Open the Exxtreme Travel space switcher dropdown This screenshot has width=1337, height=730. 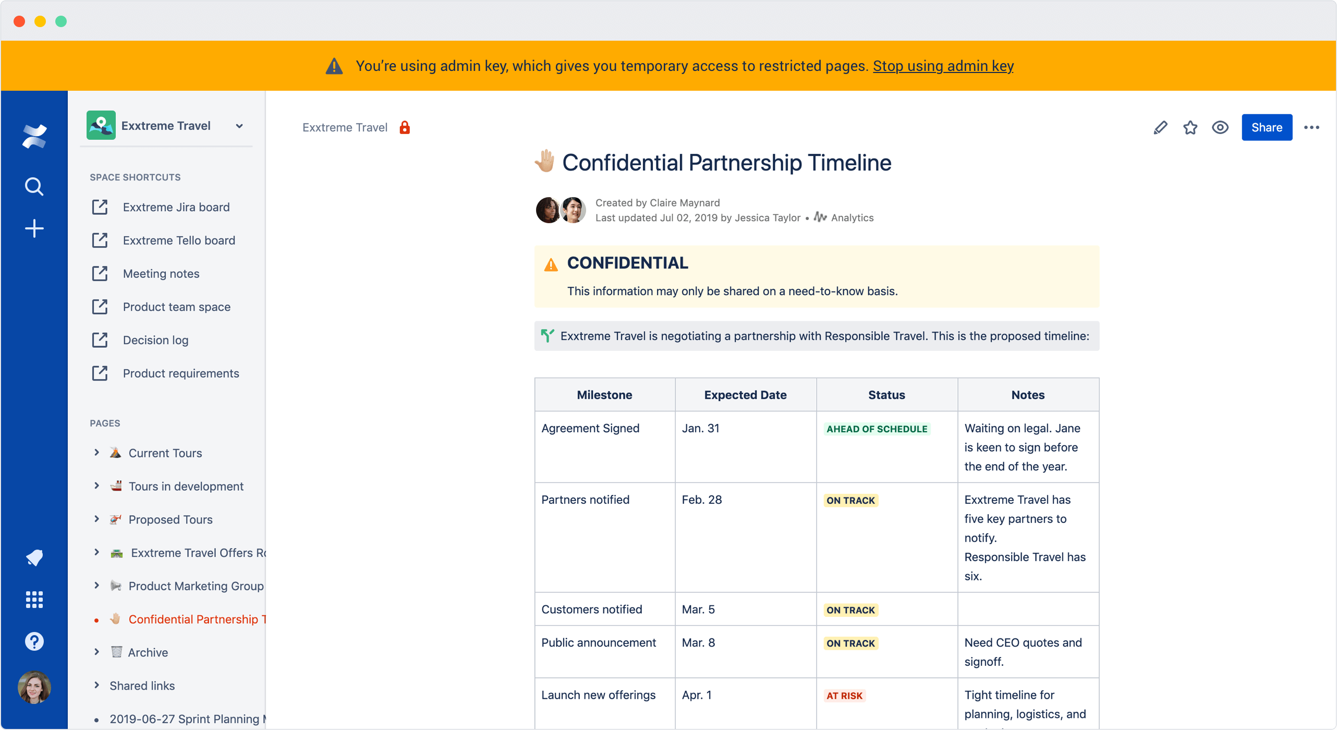click(239, 126)
